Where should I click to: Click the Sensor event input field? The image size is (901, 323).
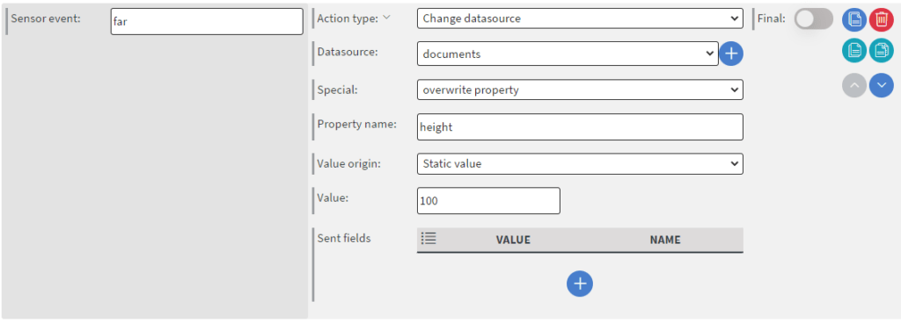point(207,22)
